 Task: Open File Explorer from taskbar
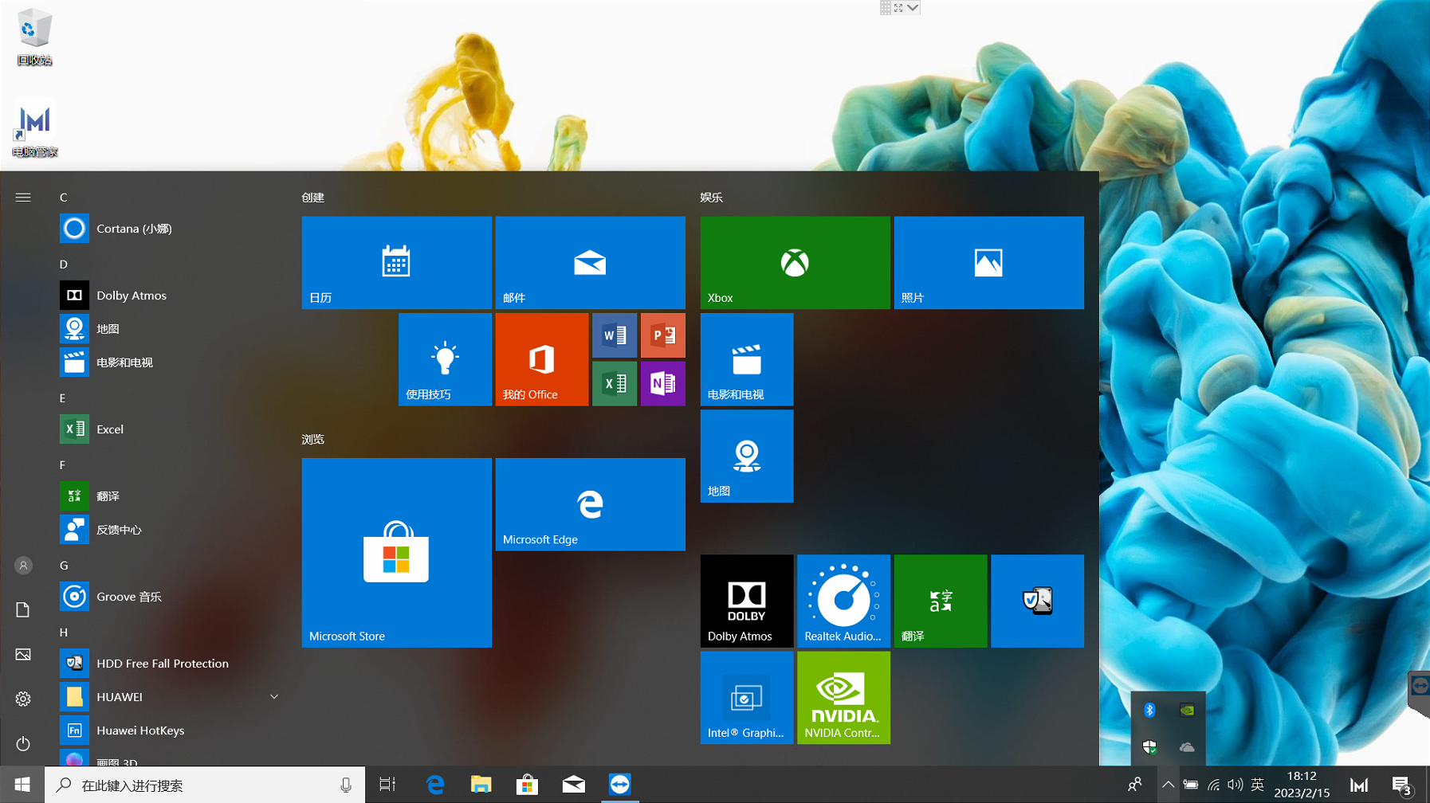coord(481,785)
